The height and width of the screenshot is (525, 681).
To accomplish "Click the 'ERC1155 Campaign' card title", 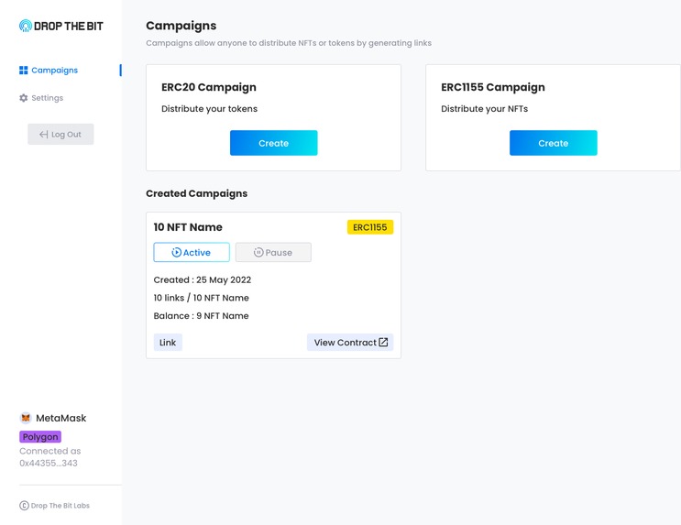I will click(x=493, y=87).
